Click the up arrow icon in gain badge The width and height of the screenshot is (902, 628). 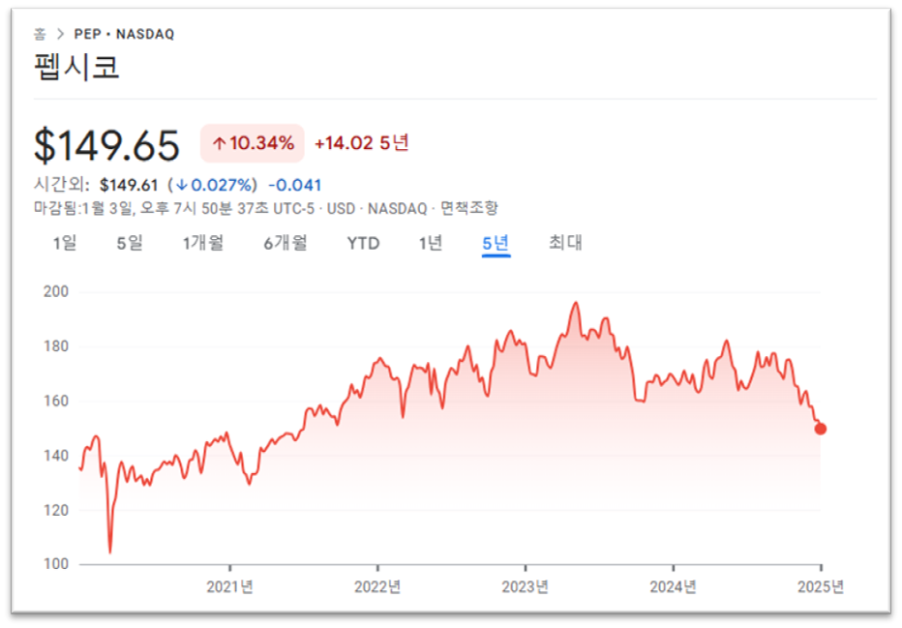coord(219,143)
